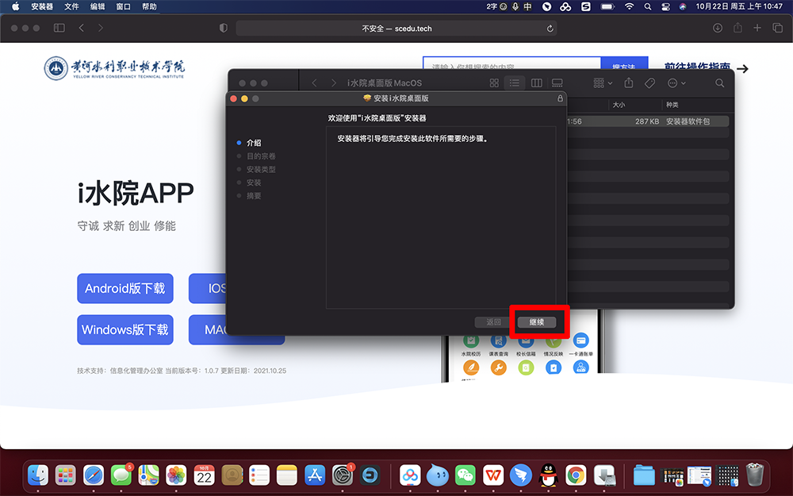
Task: Click the Finder search magnifier icon
Action: (720, 83)
